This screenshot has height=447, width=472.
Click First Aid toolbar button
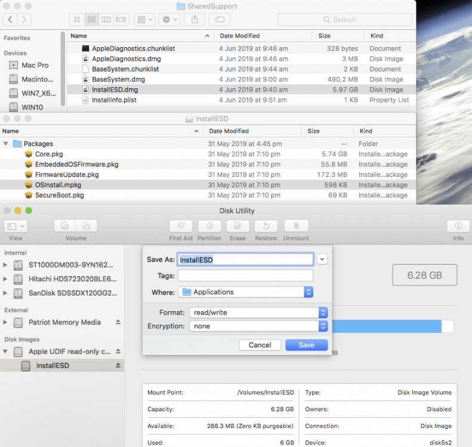coord(181,226)
